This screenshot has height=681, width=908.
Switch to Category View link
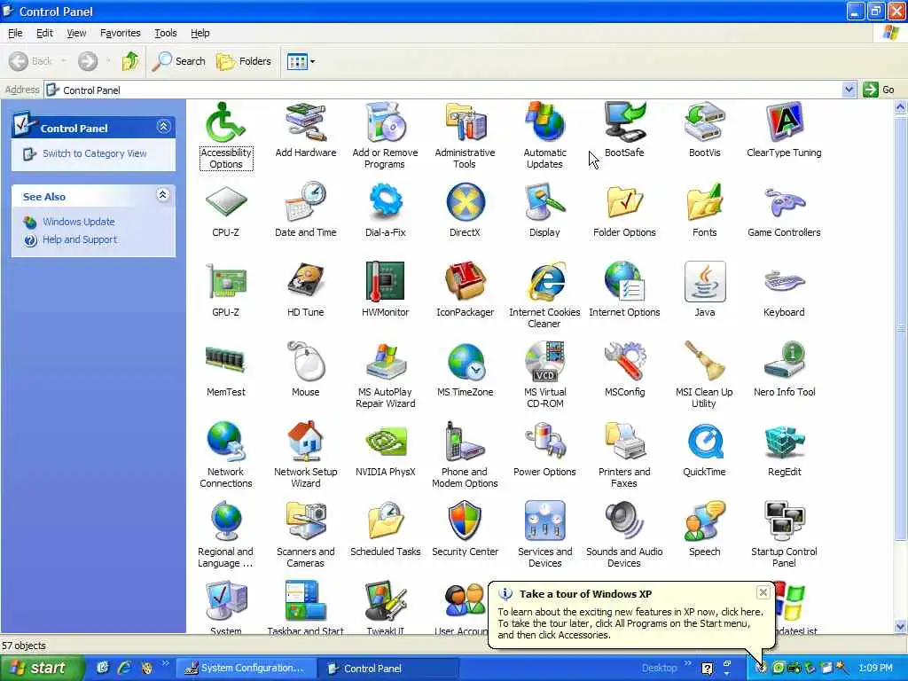94,153
